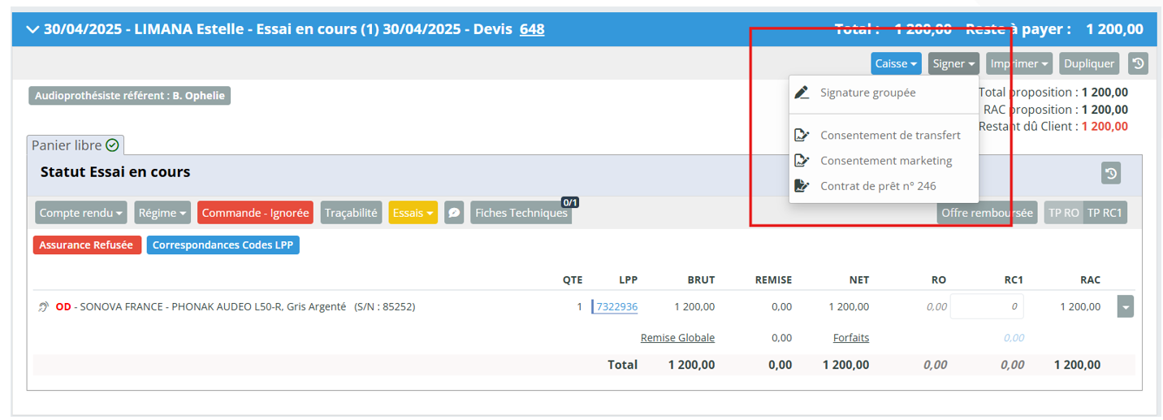This screenshot has height=420, width=1163.
Task: Click Forfaits link
Action: point(851,338)
